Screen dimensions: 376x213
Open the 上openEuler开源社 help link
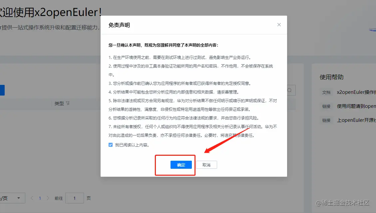point(356,120)
